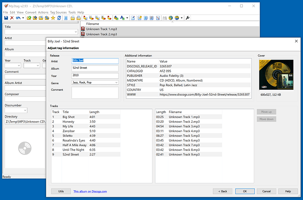The image size is (303, 200).
Task: Click the Move down button
Action: click(x=267, y=119)
